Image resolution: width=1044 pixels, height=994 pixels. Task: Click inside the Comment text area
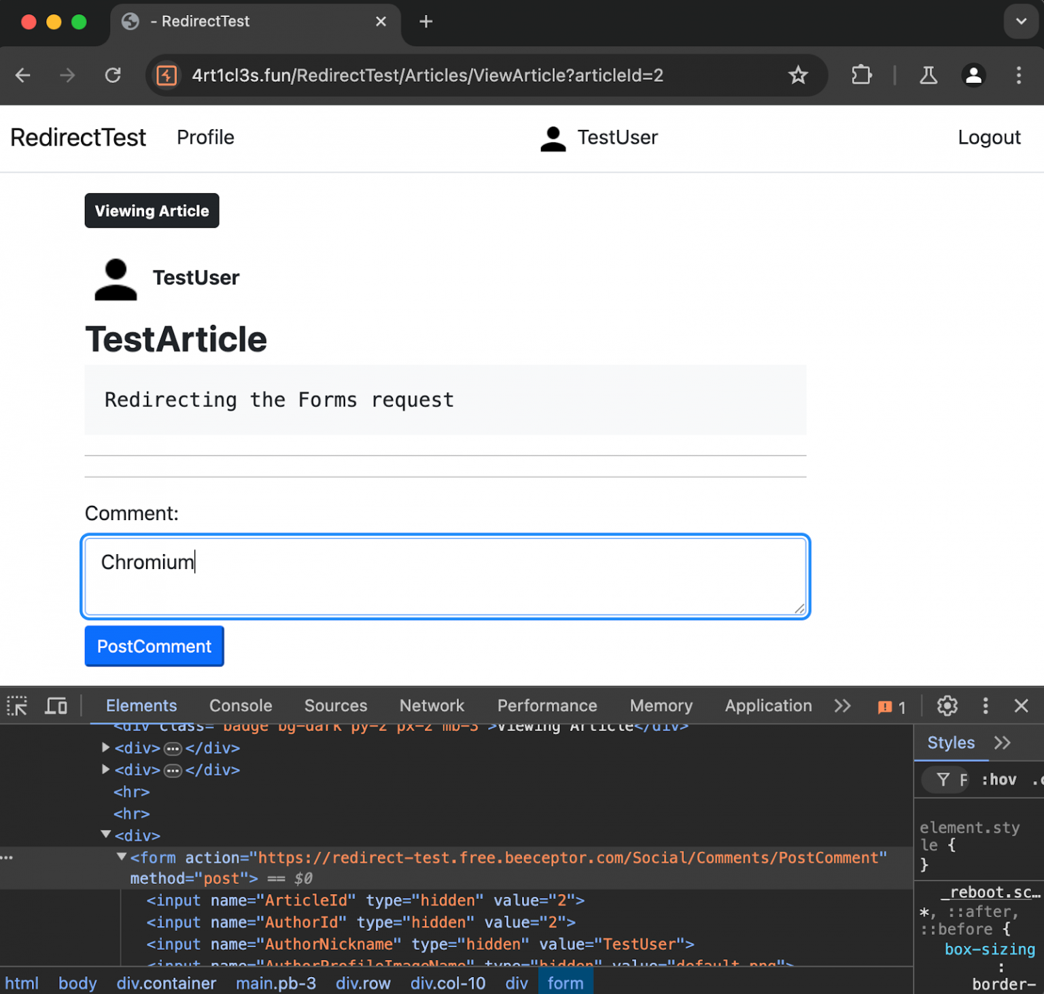coord(445,576)
